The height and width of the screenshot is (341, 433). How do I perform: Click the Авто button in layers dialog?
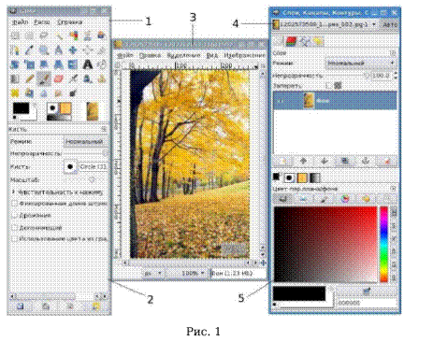click(x=390, y=24)
